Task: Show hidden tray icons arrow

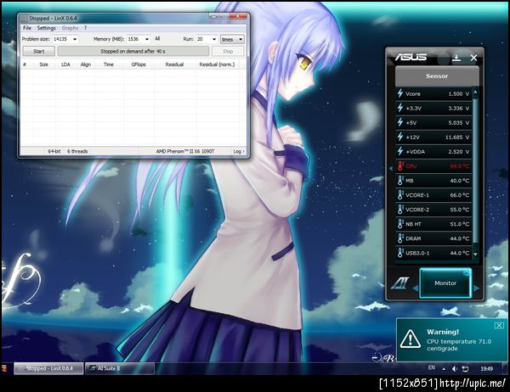Action: coord(444,368)
